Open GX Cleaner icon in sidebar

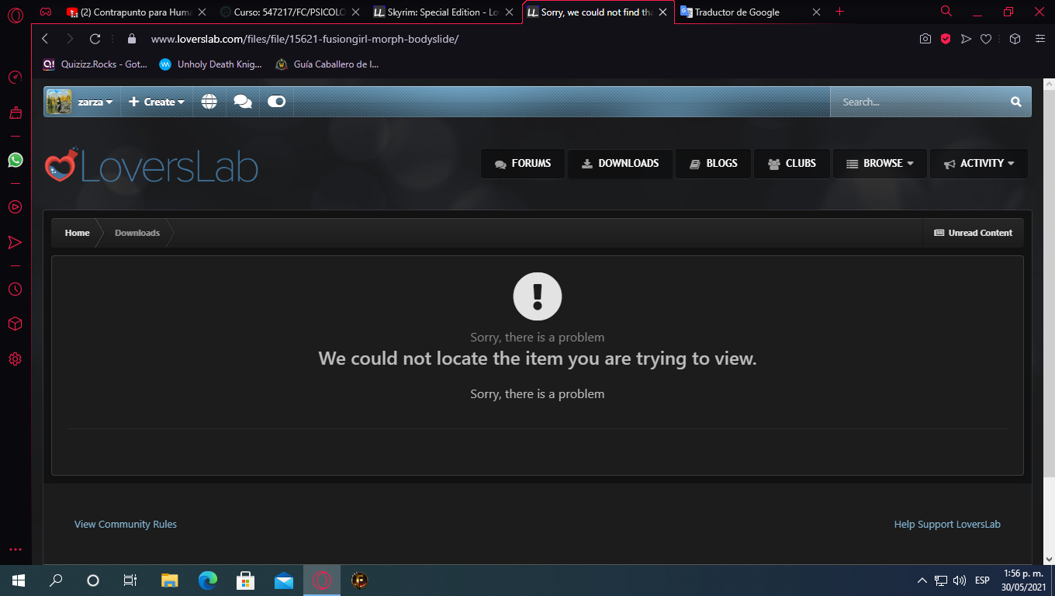(x=15, y=113)
